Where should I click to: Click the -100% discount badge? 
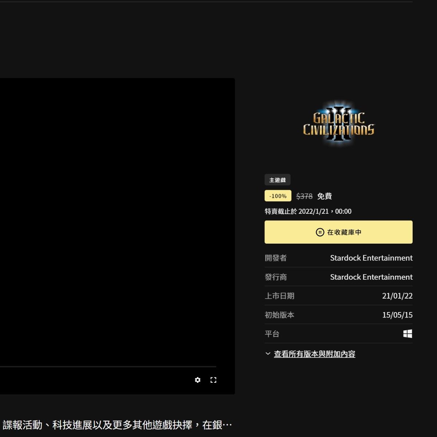pyautogui.click(x=278, y=196)
